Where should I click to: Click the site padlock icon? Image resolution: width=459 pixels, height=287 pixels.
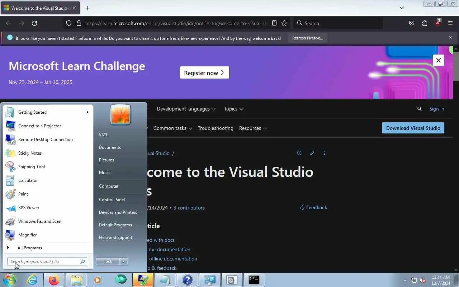[79, 23]
